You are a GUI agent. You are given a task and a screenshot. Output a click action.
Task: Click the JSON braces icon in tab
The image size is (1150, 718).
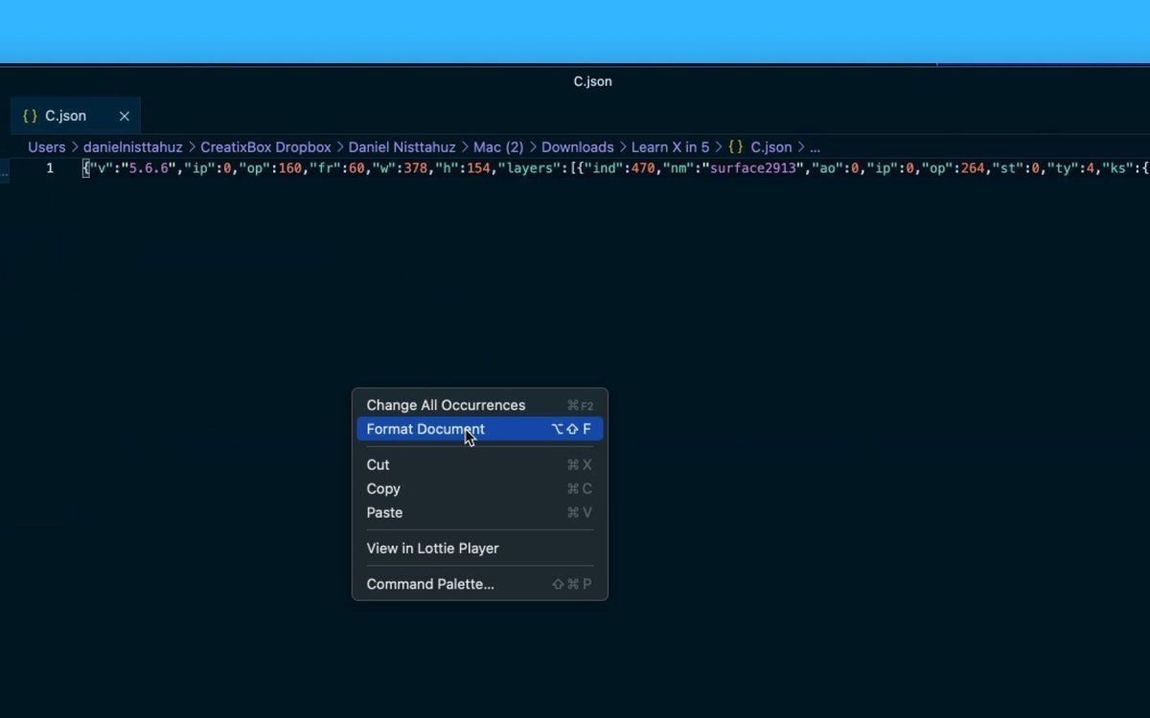coord(30,116)
